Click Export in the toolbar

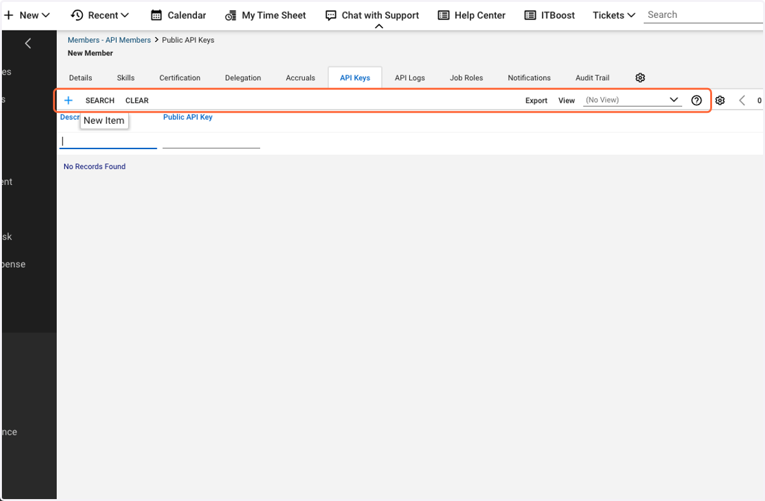pyautogui.click(x=537, y=101)
